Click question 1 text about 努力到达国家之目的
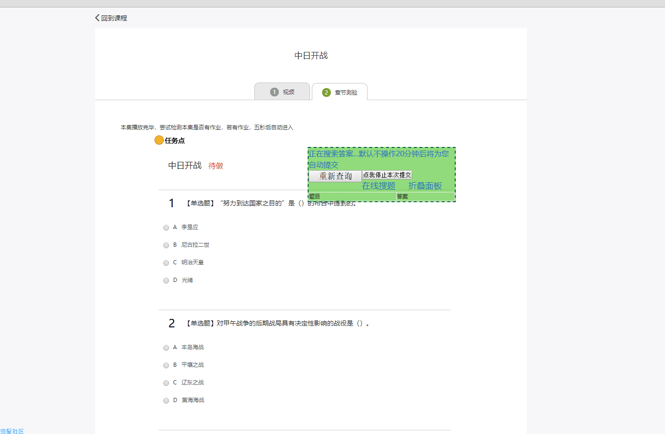665x434 pixels. [x=271, y=203]
